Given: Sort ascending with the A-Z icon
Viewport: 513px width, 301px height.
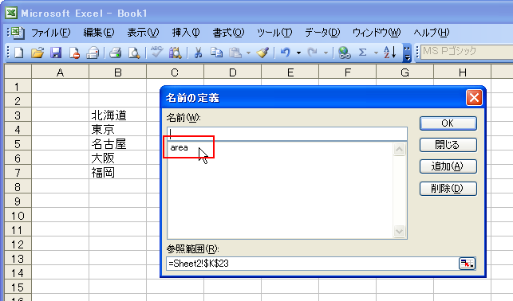Looking at the screenshot, I should pyautogui.click(x=389, y=53).
